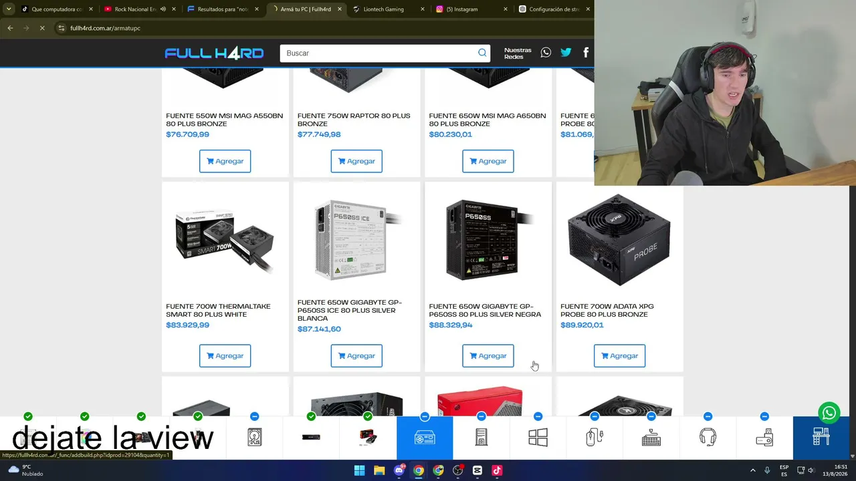Add the Gigabyte GP-P650SS ICE Blanca with Agregar
The width and height of the screenshot is (856, 481).
point(356,355)
